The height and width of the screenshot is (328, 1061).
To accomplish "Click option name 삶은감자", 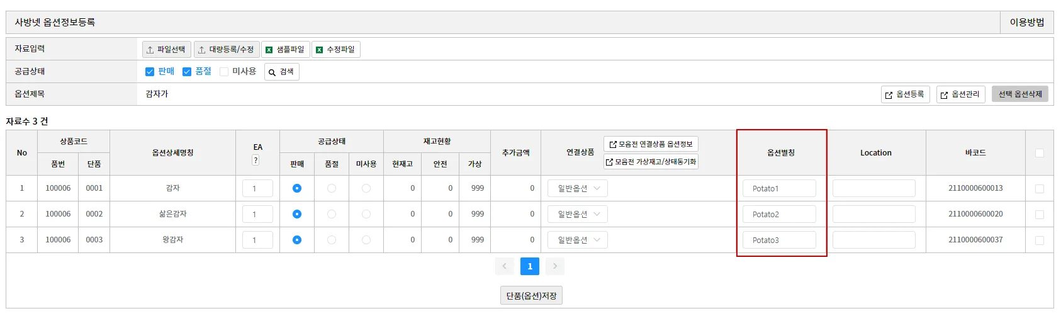I will [172, 214].
